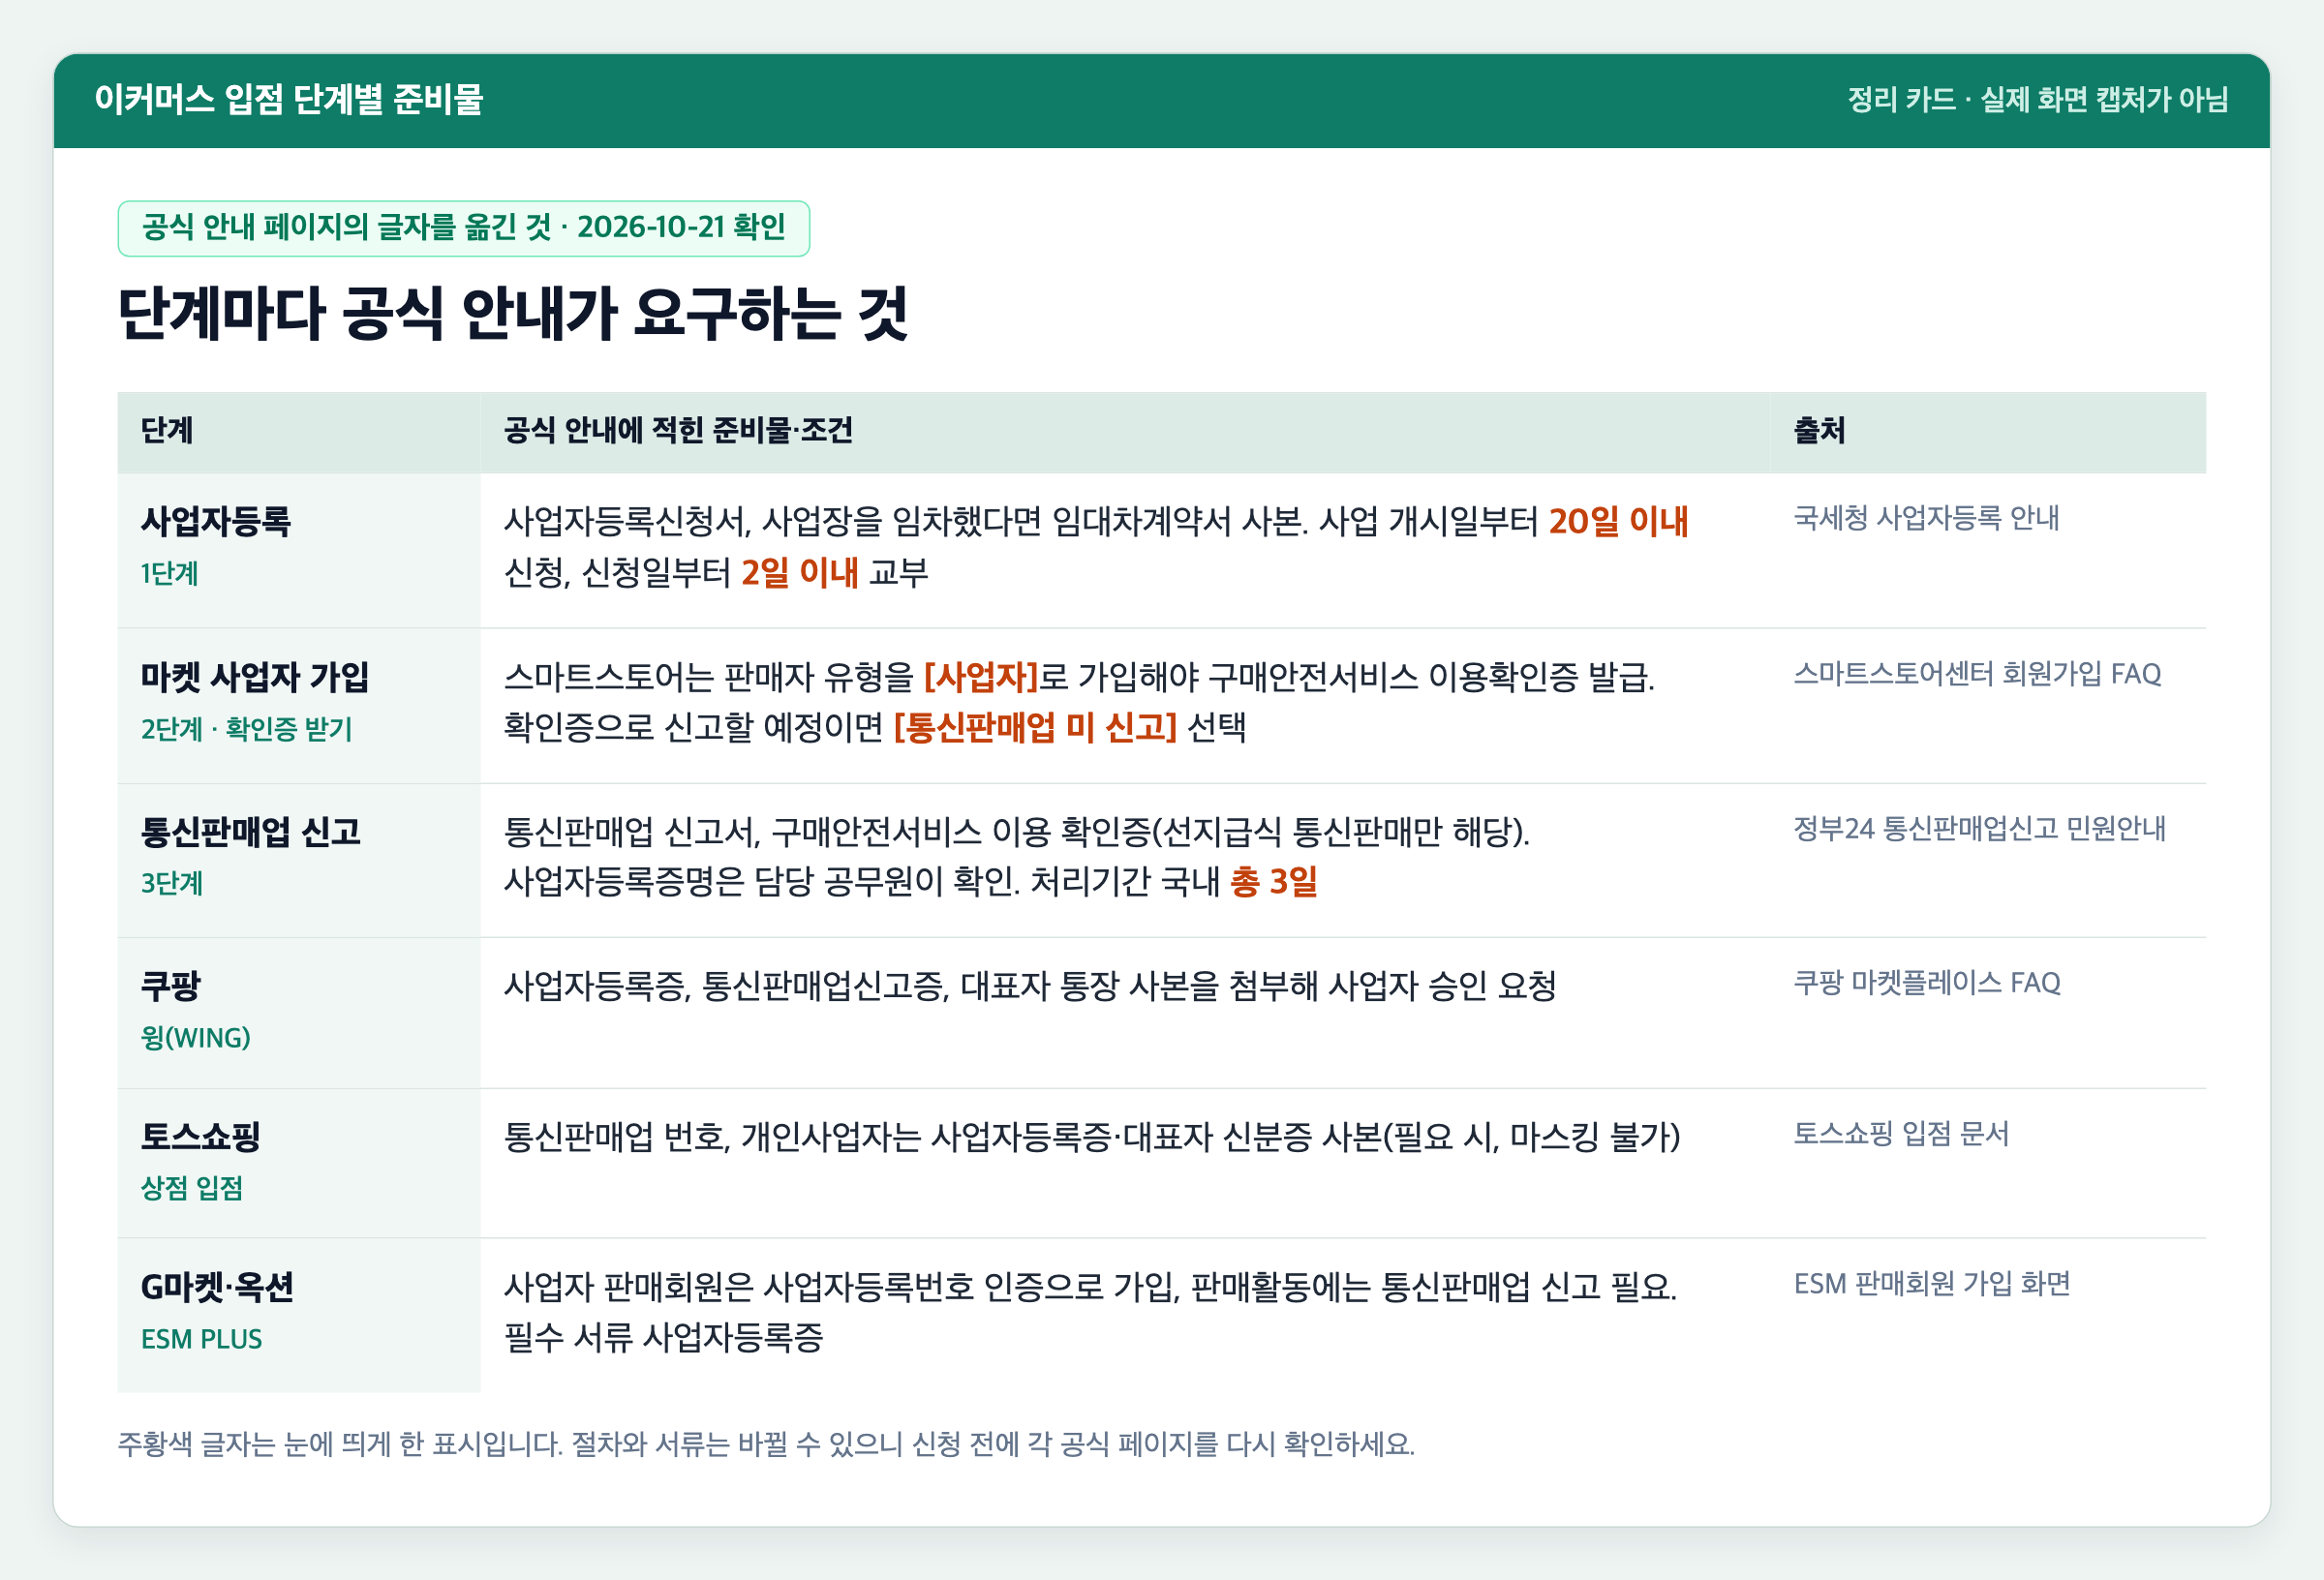The height and width of the screenshot is (1580, 2324).
Task: Click the sublabel '2단계 · 확인증 받기'
Action: pyautogui.click(x=247, y=729)
